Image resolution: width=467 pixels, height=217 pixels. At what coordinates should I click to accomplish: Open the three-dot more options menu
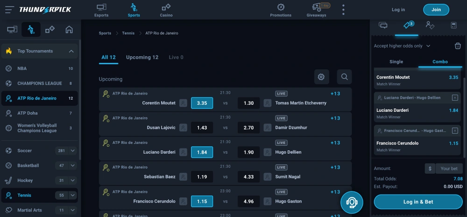[343, 9]
